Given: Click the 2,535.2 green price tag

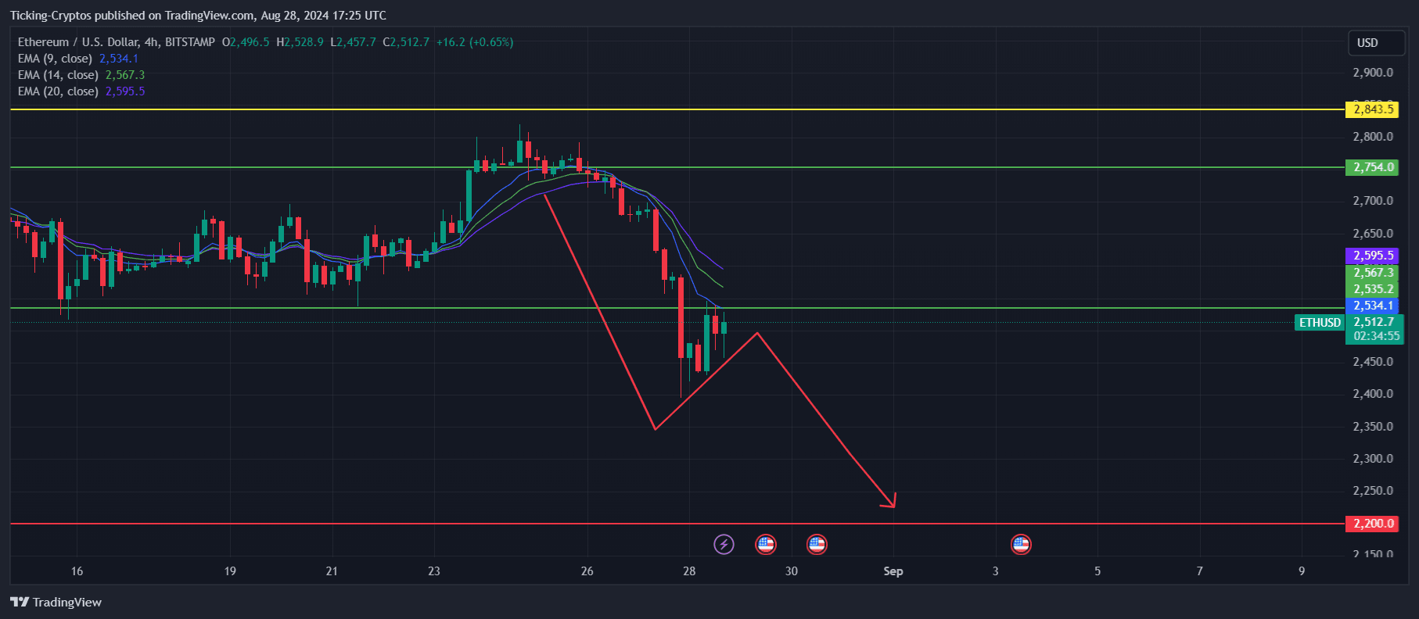Looking at the screenshot, I should click(x=1372, y=289).
